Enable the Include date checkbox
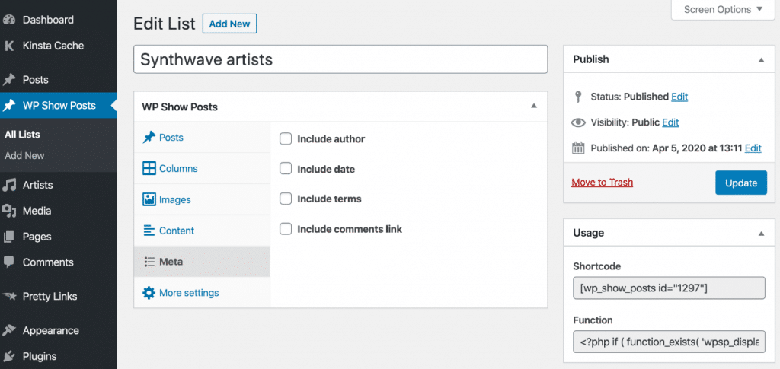The height and width of the screenshot is (369, 780). tap(286, 169)
